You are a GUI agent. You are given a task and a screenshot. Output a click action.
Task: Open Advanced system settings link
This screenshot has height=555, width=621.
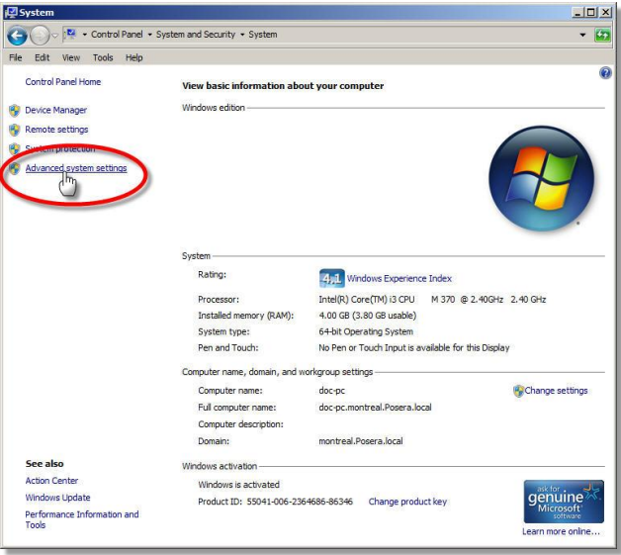coord(76,168)
